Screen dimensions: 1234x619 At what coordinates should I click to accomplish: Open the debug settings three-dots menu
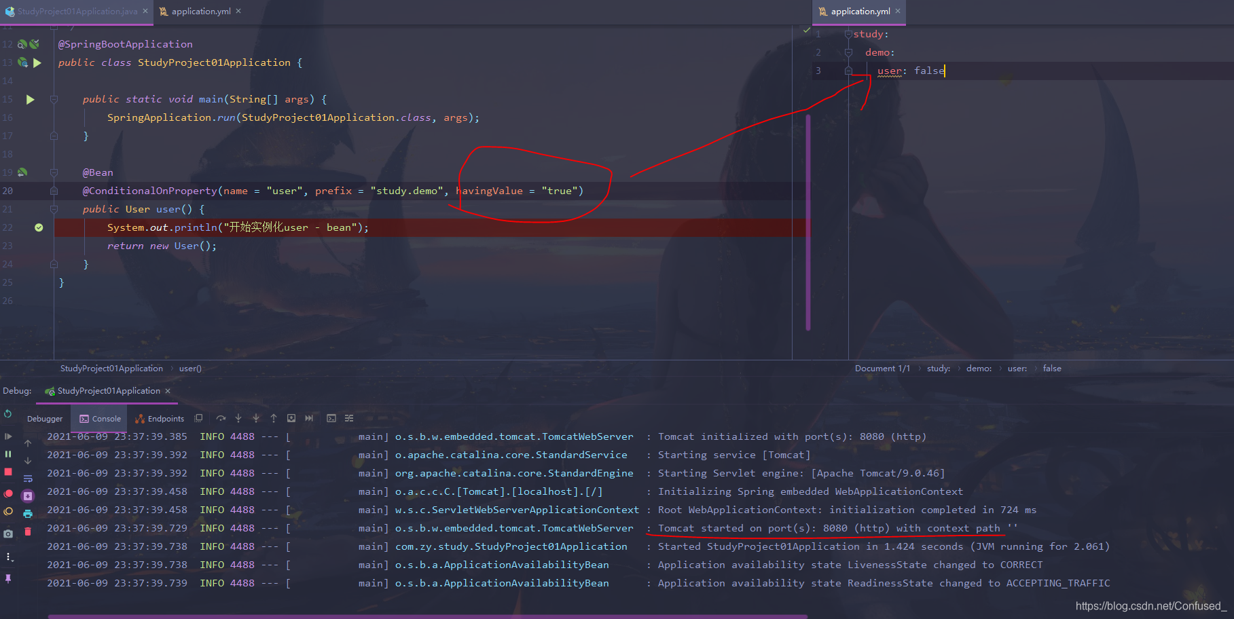tap(8, 557)
